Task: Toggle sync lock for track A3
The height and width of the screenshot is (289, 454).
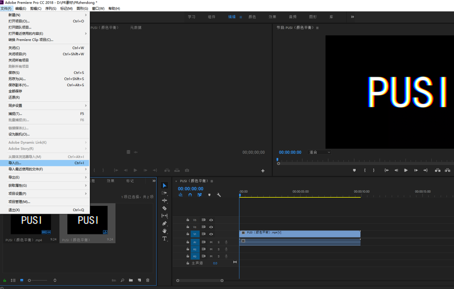Action: point(203,256)
